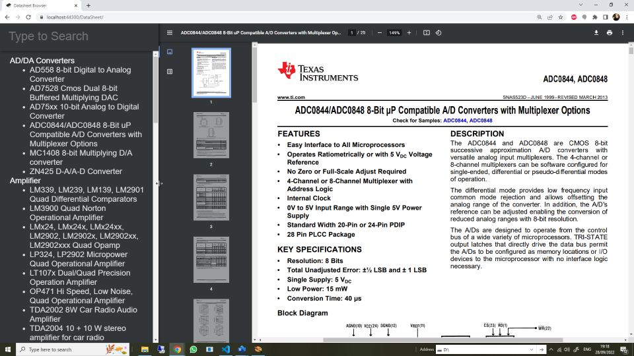This screenshot has width=634, height=356.
Task: Close the Datasheet Browser tab
Action: (76, 6)
